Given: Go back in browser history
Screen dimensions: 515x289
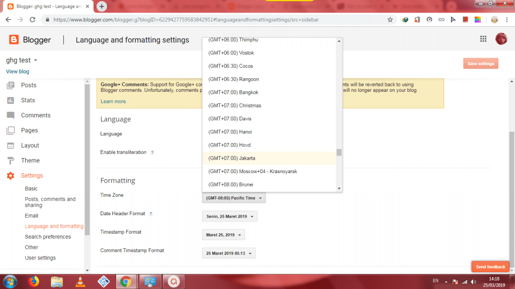Looking at the screenshot, I should (x=8, y=20).
